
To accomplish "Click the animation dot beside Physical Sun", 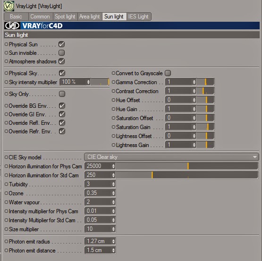I will click(x=6, y=44).
